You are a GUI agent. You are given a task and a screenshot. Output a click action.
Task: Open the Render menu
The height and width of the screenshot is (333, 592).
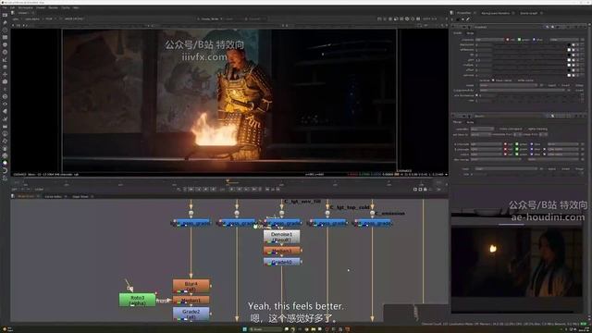tap(53, 7)
